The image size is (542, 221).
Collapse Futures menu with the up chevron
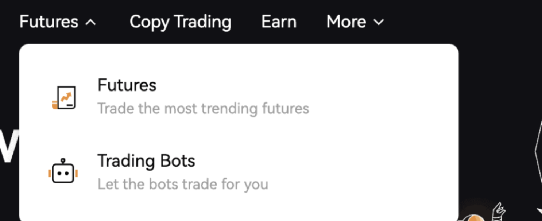coord(90,23)
